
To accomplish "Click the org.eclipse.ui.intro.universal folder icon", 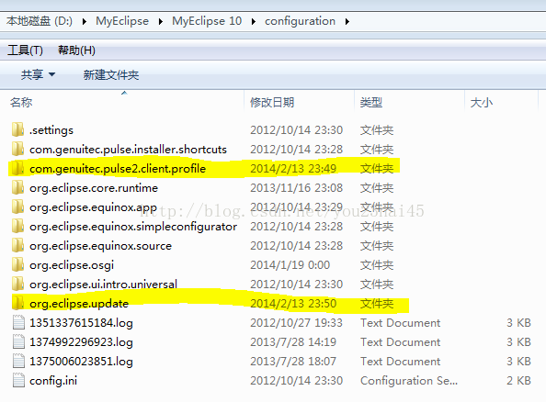I will (x=17, y=285).
